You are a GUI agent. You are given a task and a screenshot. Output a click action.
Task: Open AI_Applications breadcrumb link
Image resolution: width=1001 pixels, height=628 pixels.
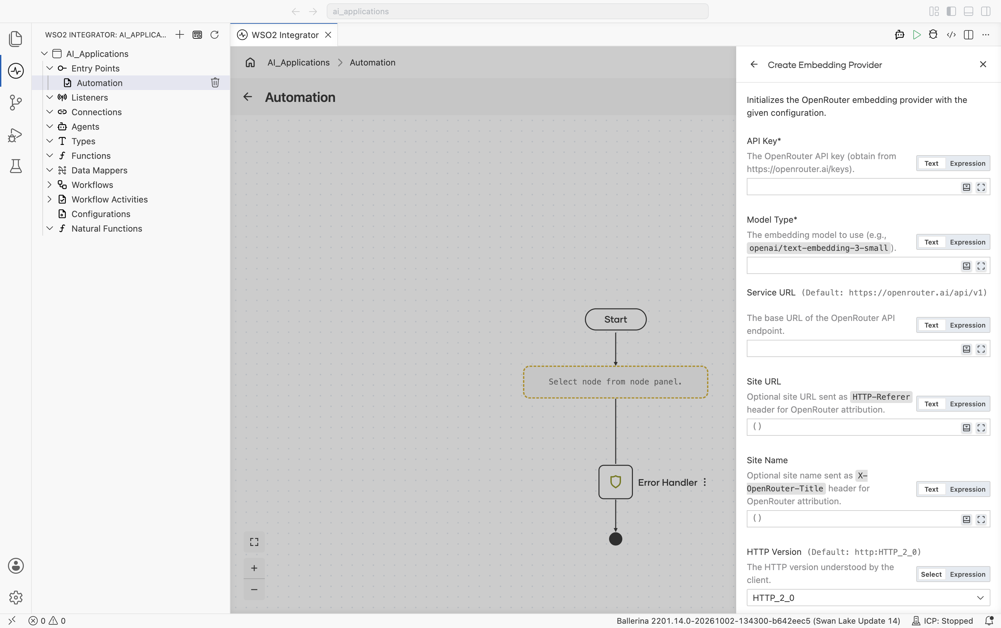coord(298,62)
